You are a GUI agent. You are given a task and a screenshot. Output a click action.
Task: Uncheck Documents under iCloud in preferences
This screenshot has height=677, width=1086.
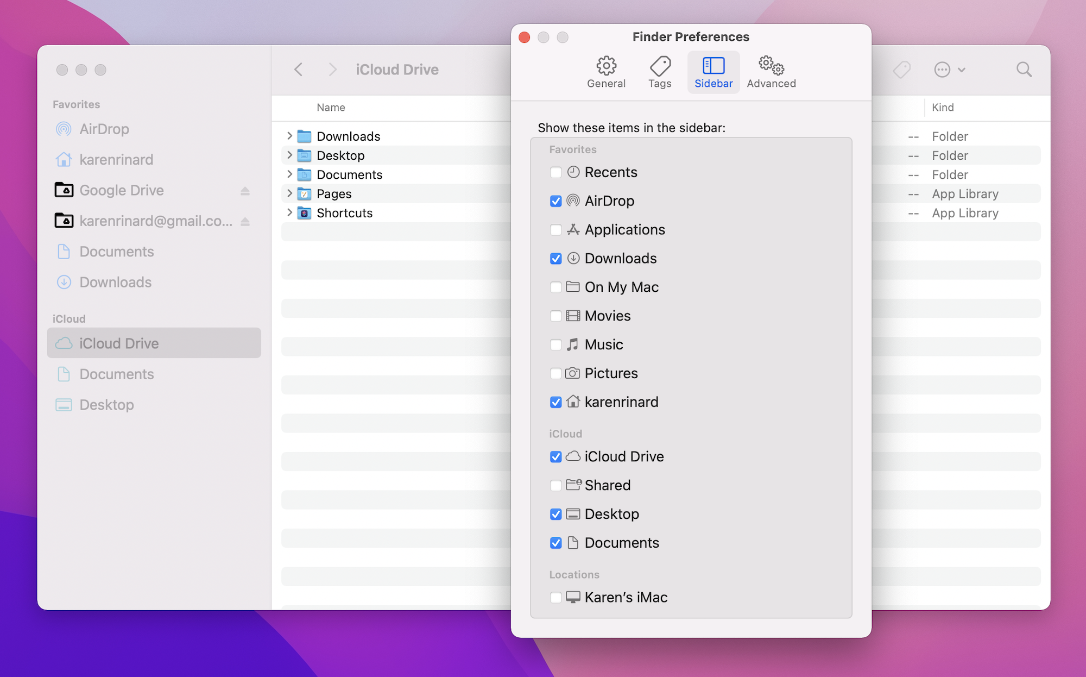[555, 543]
